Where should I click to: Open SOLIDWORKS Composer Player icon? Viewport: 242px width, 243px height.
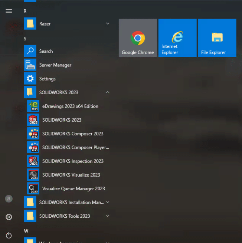[x=33, y=147]
